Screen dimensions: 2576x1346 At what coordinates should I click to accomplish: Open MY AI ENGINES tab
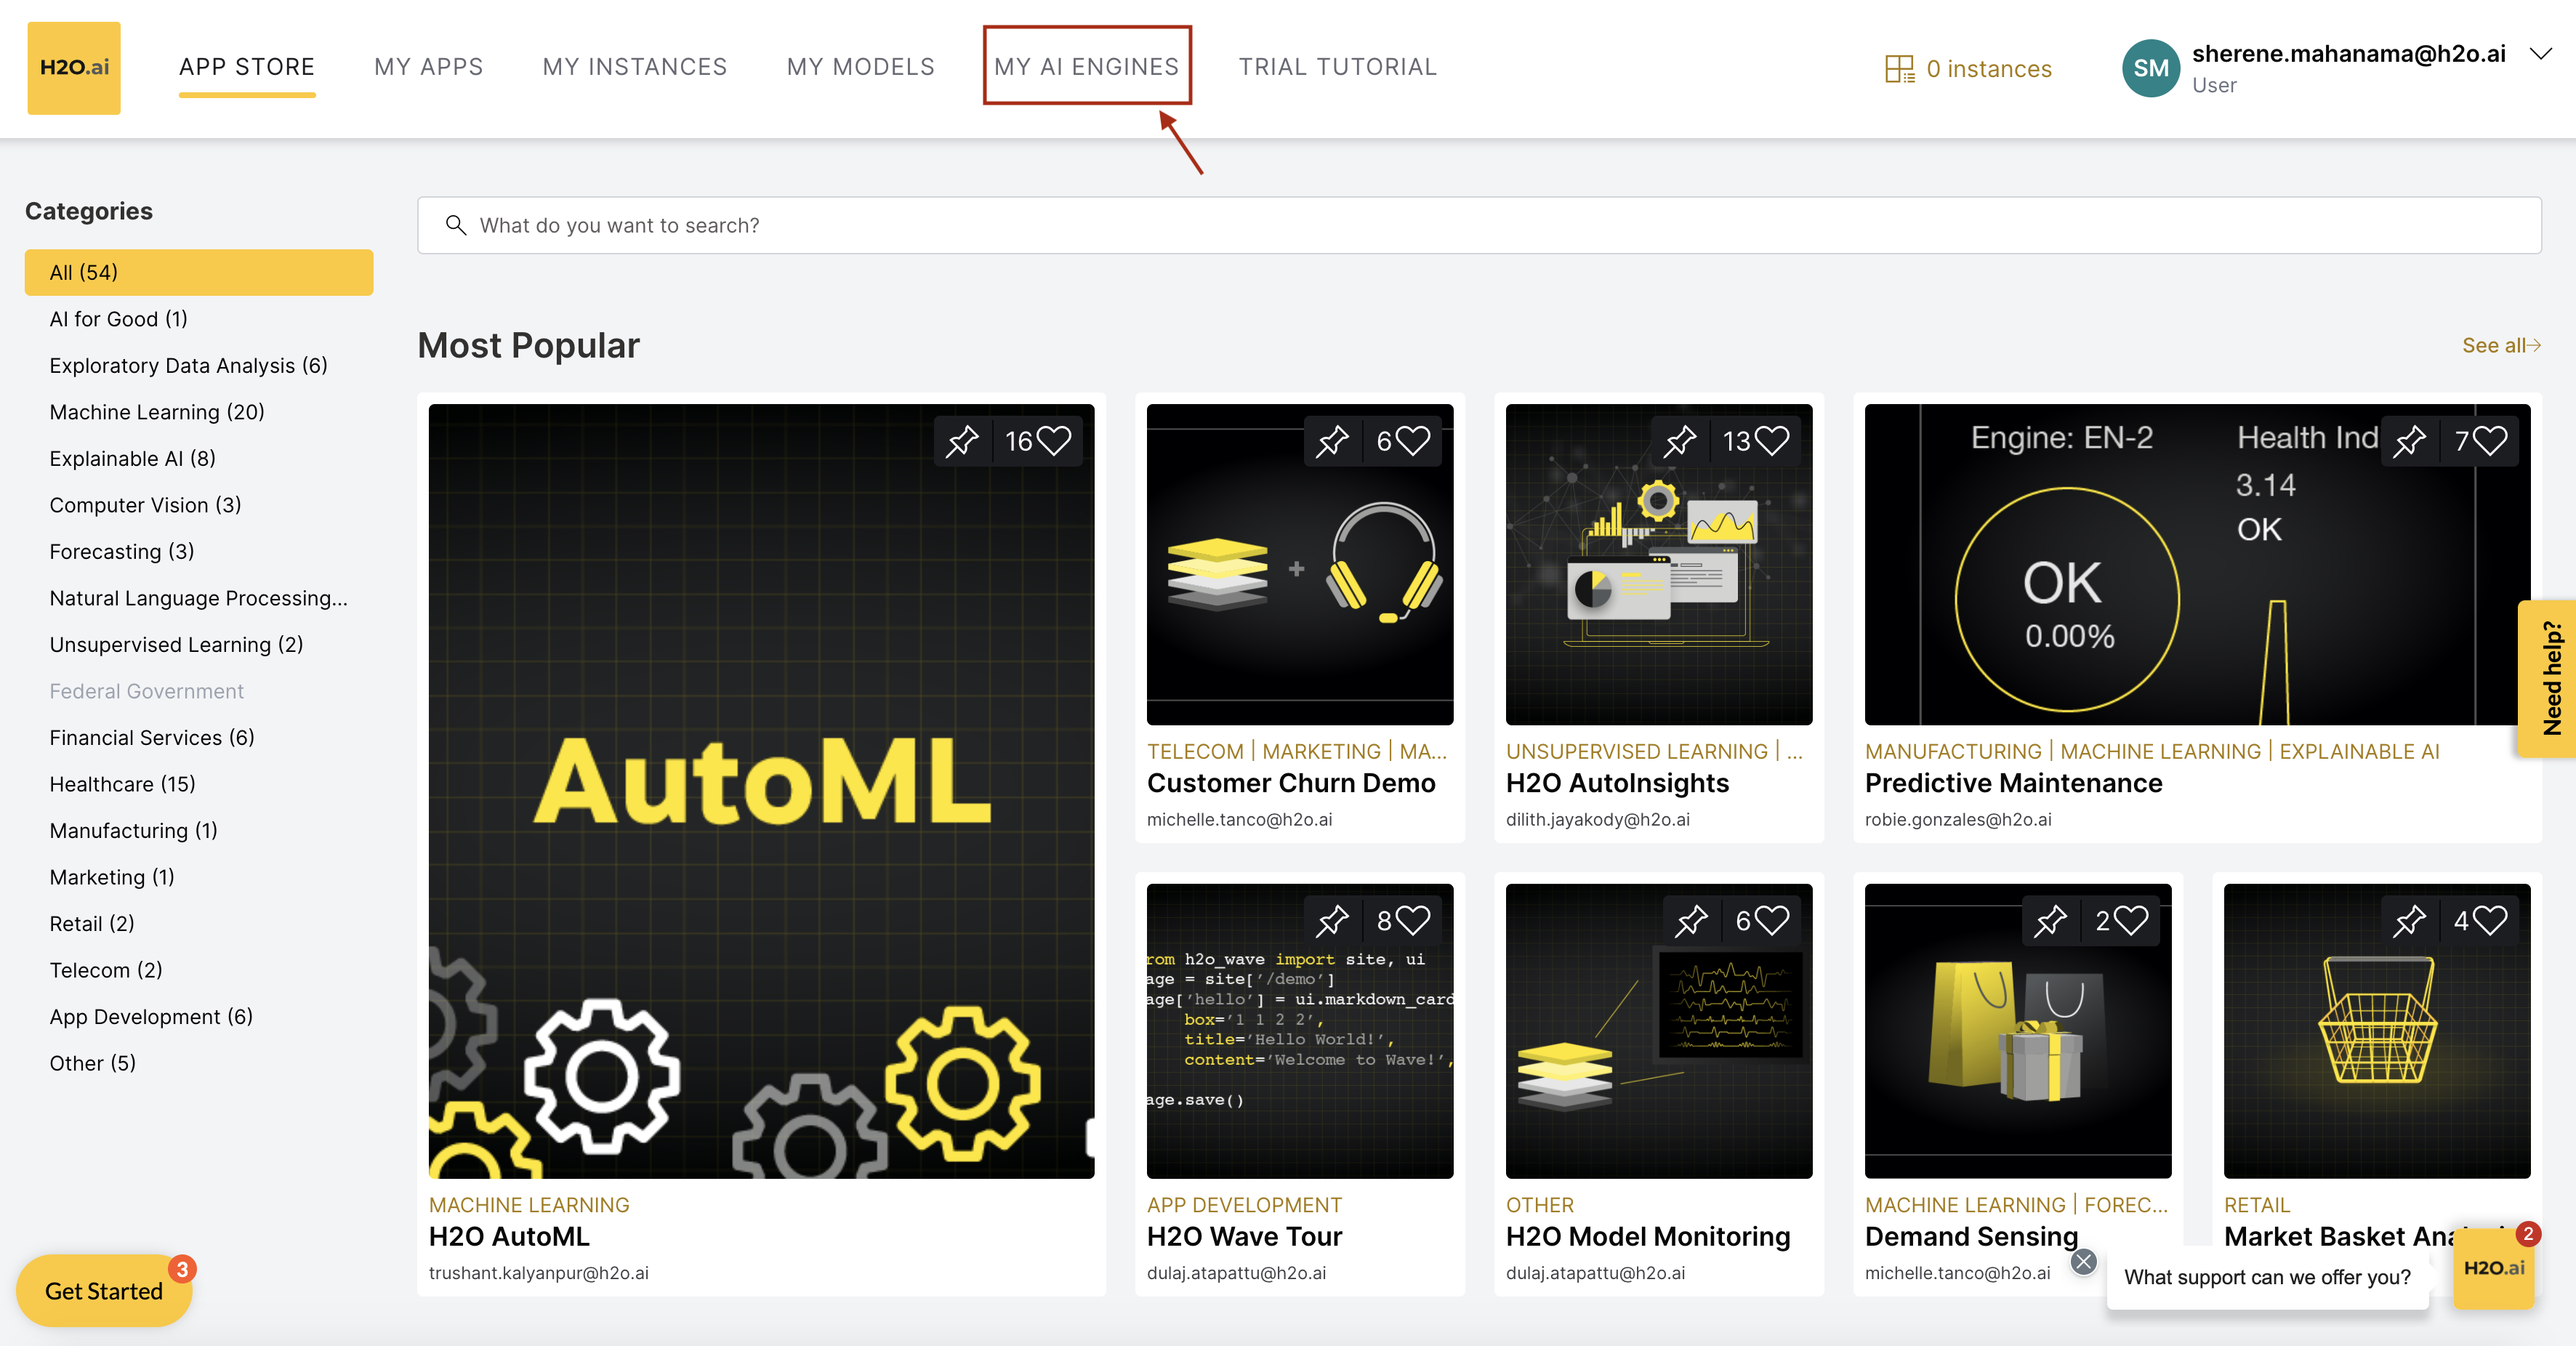[x=1087, y=67]
